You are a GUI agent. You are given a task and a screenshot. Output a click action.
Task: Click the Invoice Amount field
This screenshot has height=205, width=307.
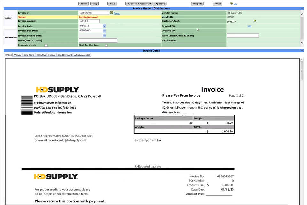pyautogui.click(x=89, y=21)
